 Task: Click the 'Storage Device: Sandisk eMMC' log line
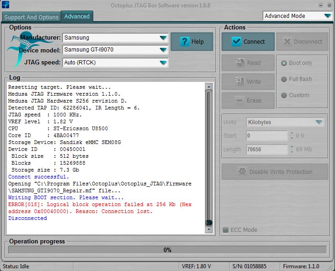point(64,142)
